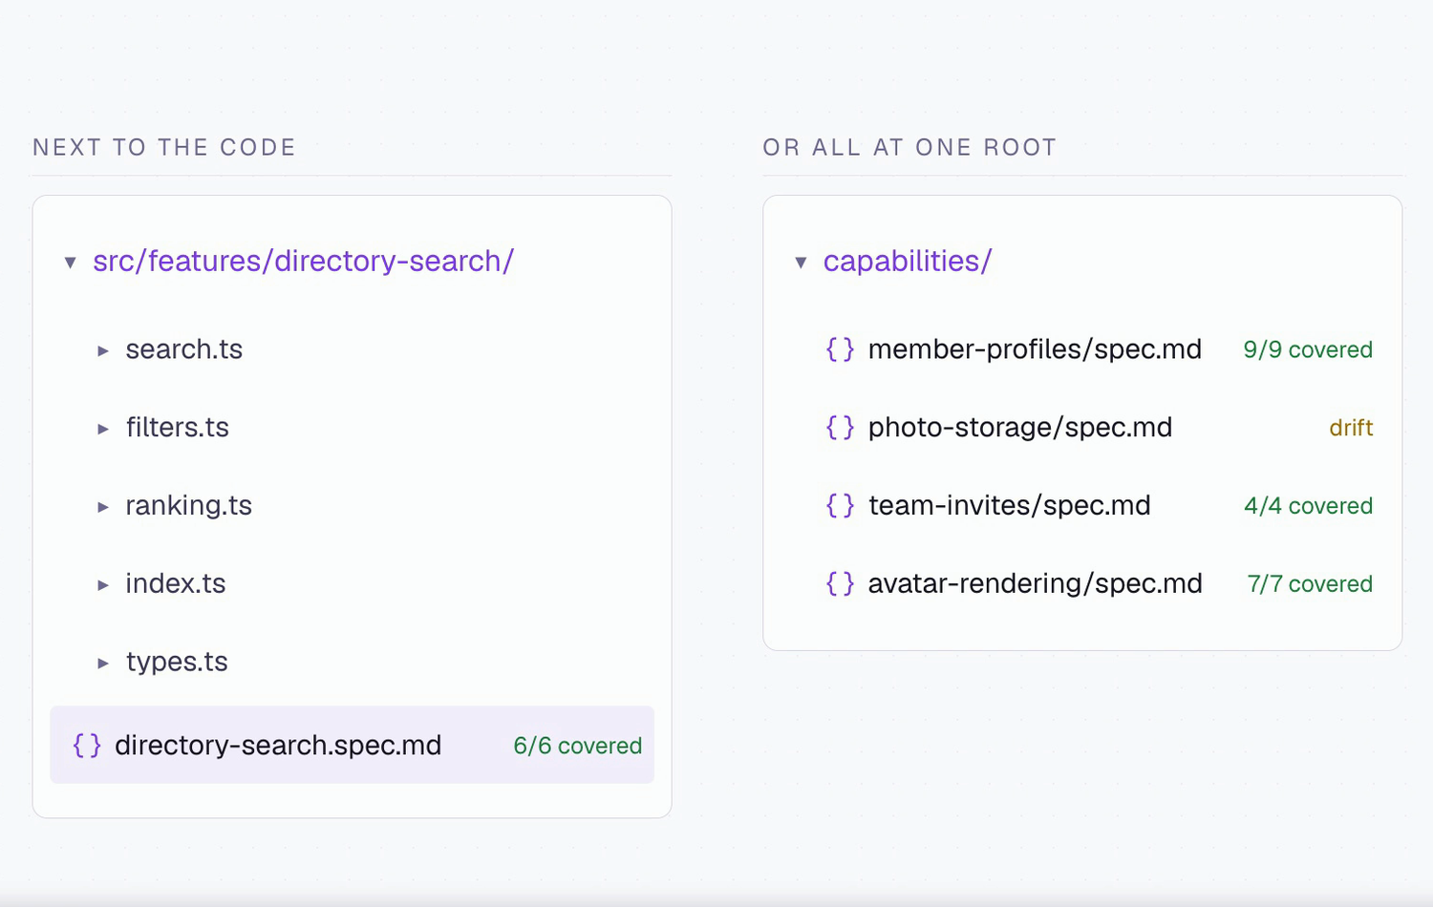This screenshot has width=1433, height=907.
Task: Expand the types.ts disclosure triangle
Action: tap(103, 663)
